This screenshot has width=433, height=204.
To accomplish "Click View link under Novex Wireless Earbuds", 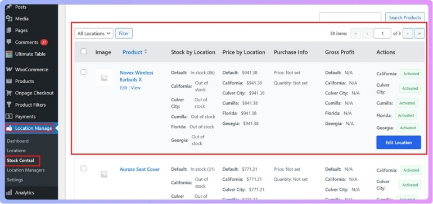I will coord(136,88).
